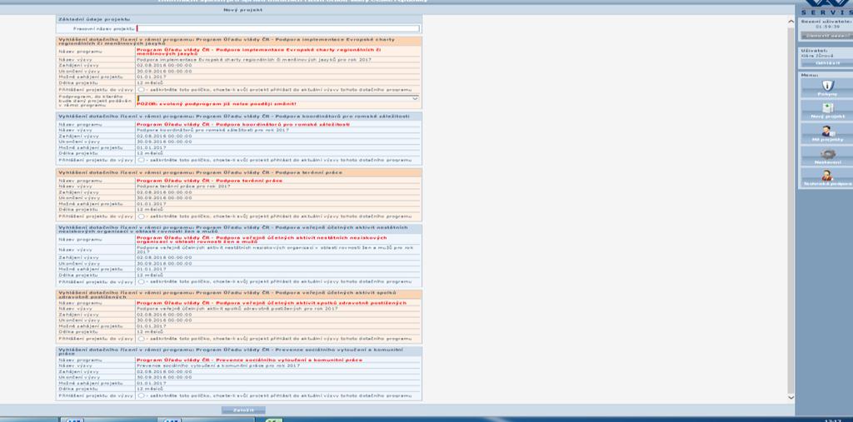Click red program name Podpora terénní práce
Screen dimensions: 853x422
pos(209,181)
